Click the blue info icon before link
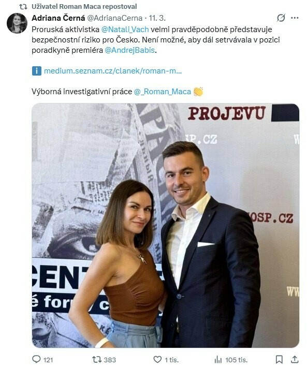The image size is (308, 369). 37,71
